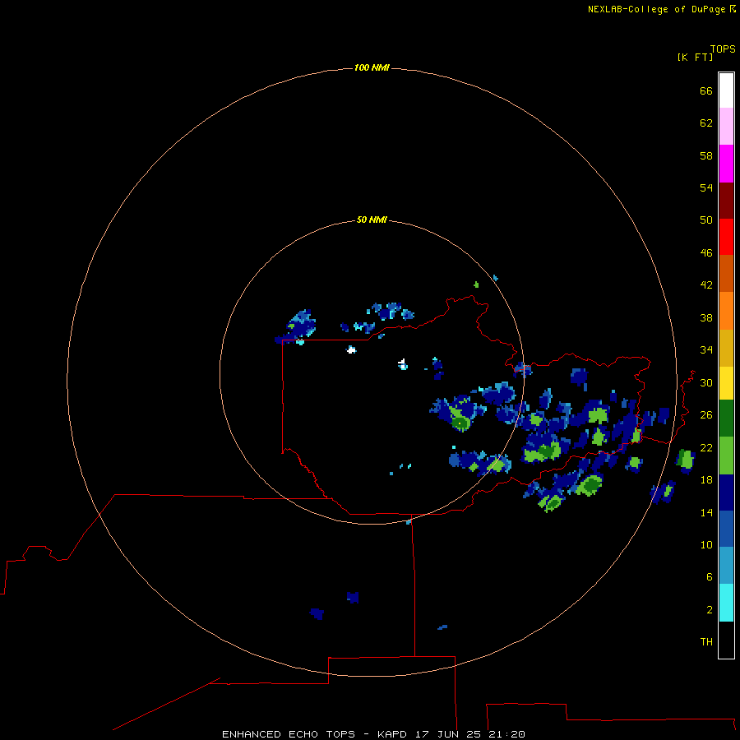The image size is (740, 740).
Task: Click the legend value 46
Action: (x=706, y=253)
